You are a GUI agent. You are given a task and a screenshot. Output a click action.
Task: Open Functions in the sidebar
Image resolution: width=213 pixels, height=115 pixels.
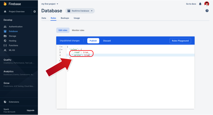(13, 45)
